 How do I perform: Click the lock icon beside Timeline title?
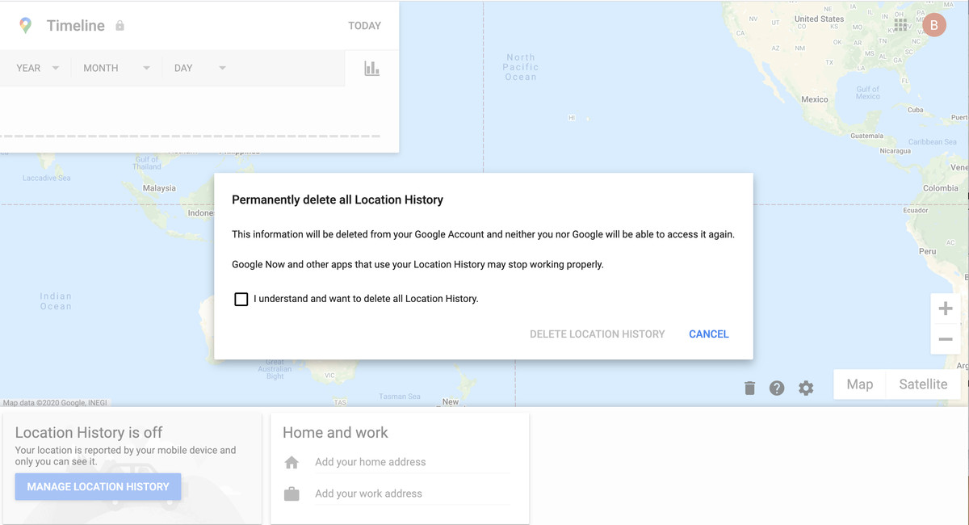118,25
